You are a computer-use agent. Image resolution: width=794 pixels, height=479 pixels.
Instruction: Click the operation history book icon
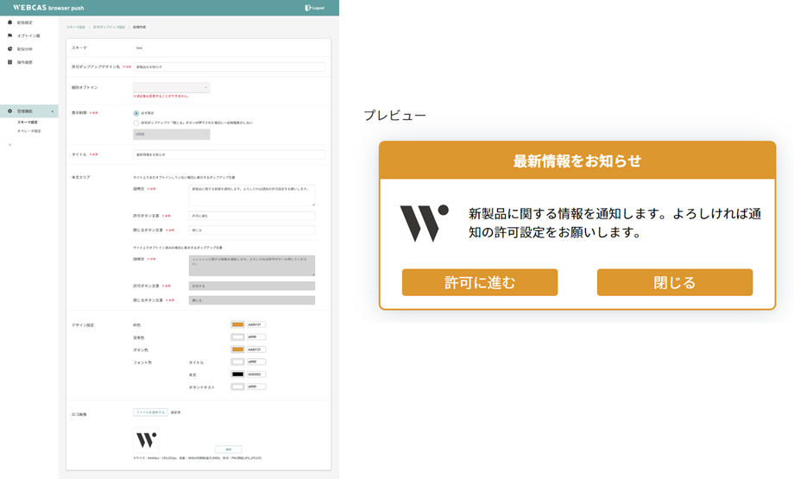coord(9,62)
